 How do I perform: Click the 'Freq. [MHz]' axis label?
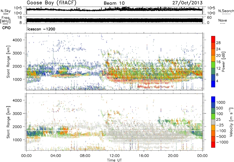click(x=5, y=20)
